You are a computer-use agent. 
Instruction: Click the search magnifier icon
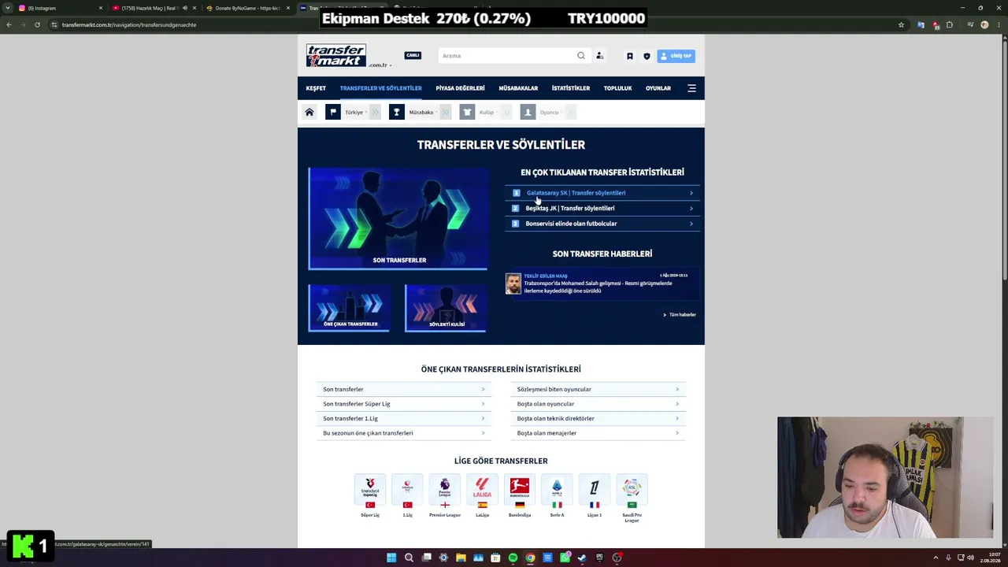click(x=581, y=56)
